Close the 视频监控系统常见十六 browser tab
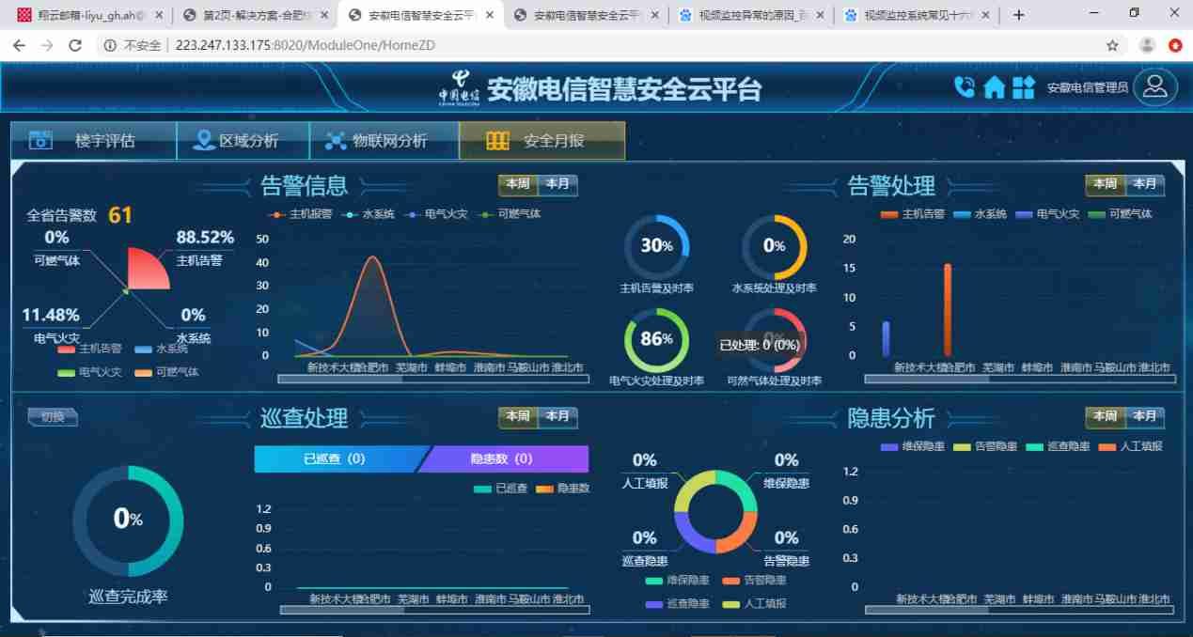The height and width of the screenshot is (637, 1193). pos(984,15)
